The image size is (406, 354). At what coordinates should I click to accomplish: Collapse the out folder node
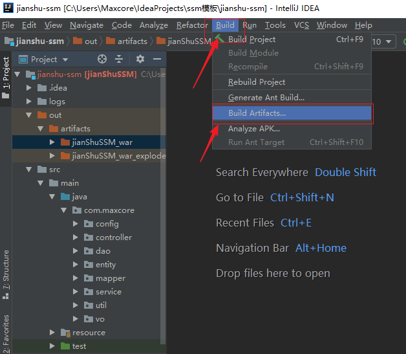(28, 115)
